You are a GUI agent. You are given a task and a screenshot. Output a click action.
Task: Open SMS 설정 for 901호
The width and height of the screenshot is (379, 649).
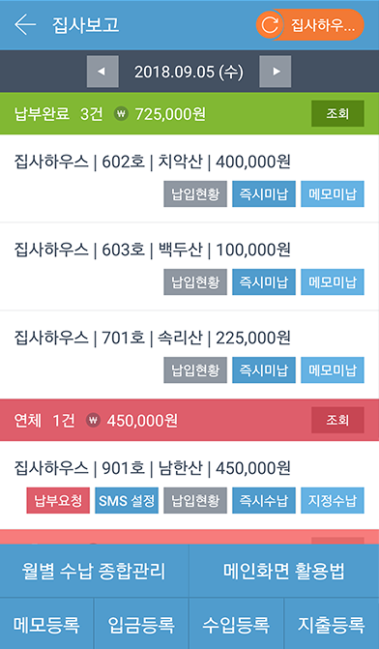coord(127,500)
